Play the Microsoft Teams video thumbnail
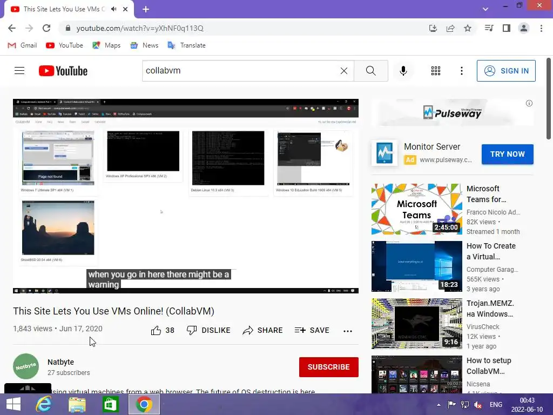This screenshot has width=553, height=415. [x=416, y=209]
